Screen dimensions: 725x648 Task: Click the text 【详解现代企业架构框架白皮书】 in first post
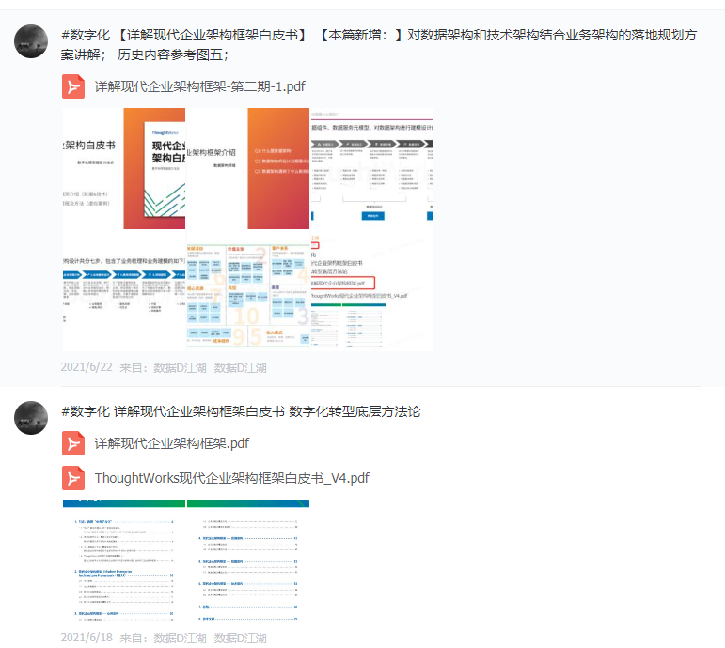(x=212, y=35)
